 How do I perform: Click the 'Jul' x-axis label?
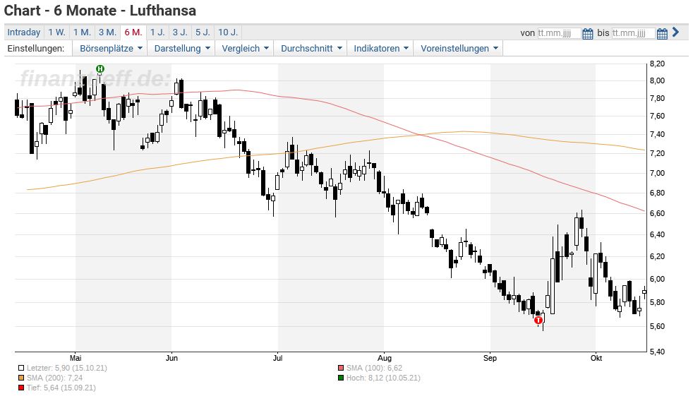[x=277, y=358]
